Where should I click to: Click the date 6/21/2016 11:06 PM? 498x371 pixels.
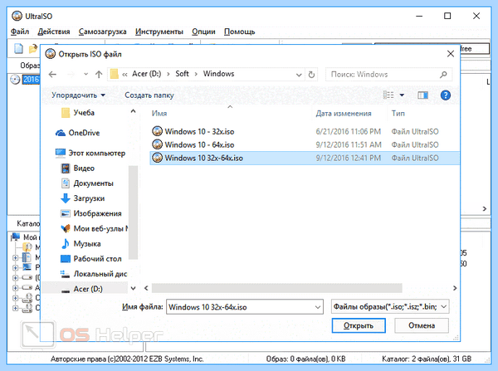pos(348,131)
